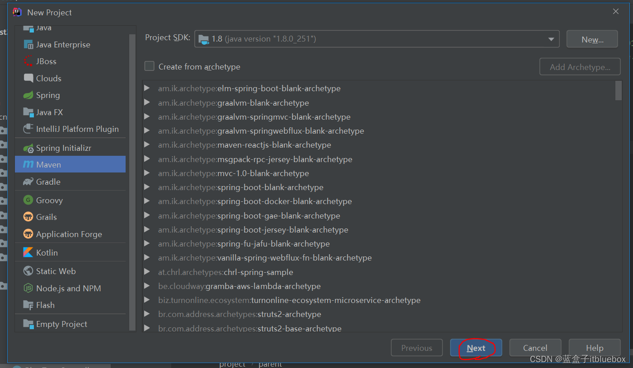Click the Groovy green circle icon
The width and height of the screenshot is (633, 368).
(x=28, y=200)
